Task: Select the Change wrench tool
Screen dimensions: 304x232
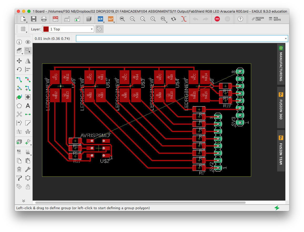Action: (28, 169)
